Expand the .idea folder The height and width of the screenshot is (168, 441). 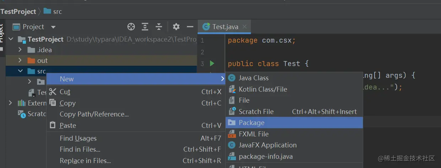click(20, 50)
